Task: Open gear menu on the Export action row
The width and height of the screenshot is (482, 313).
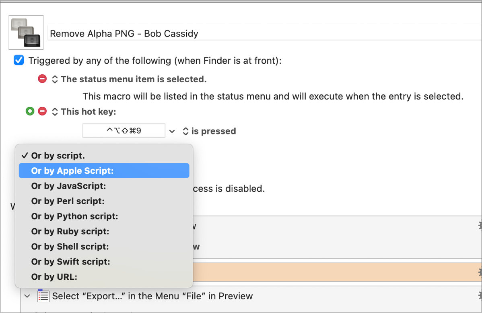Action: coord(480,296)
